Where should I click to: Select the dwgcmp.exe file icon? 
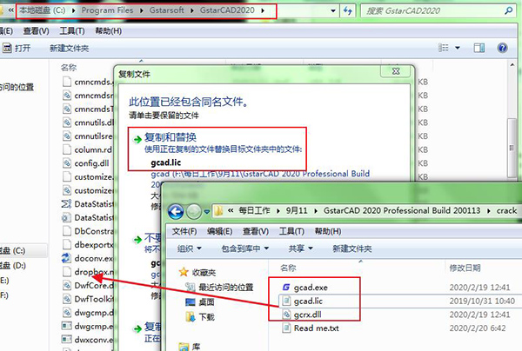click(67, 326)
